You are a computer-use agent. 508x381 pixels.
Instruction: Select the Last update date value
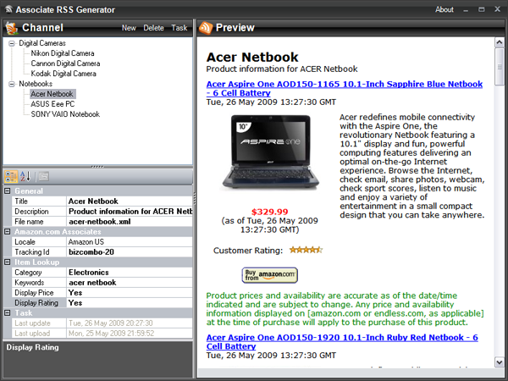[130, 323]
